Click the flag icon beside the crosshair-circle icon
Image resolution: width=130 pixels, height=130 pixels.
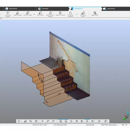pos(48,121)
